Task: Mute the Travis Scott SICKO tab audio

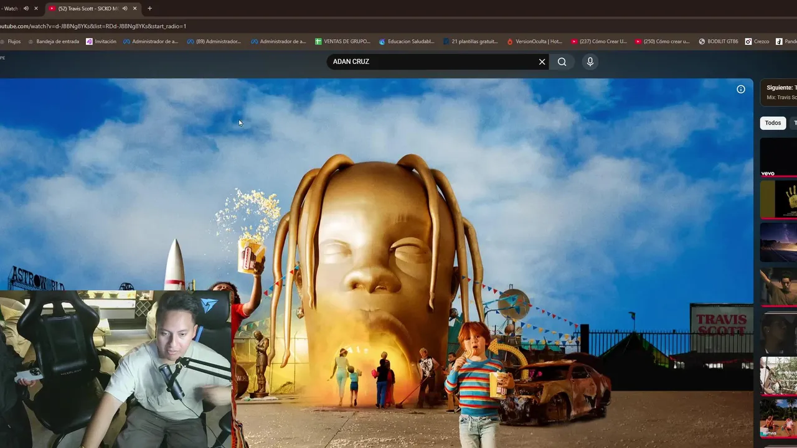Action: tap(125, 8)
